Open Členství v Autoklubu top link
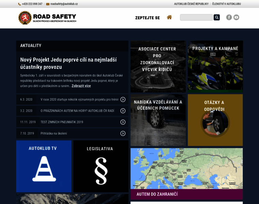 (x=227, y=4)
